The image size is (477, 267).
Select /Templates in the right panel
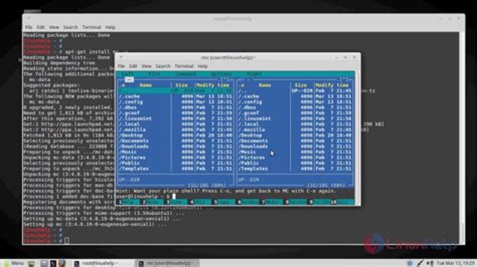coord(295,169)
